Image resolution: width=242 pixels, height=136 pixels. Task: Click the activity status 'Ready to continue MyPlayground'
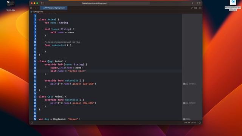(x=94, y=3)
